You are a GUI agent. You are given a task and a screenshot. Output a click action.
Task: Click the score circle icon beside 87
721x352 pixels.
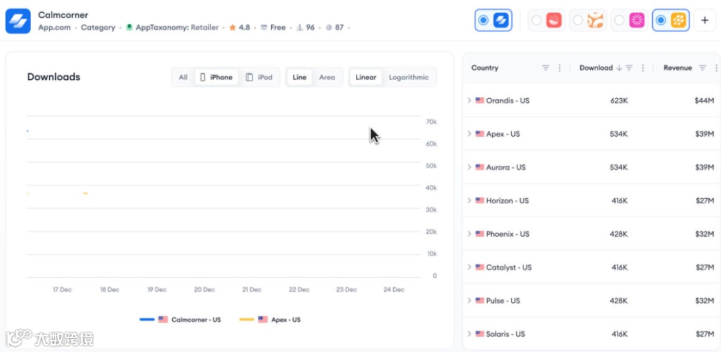328,27
